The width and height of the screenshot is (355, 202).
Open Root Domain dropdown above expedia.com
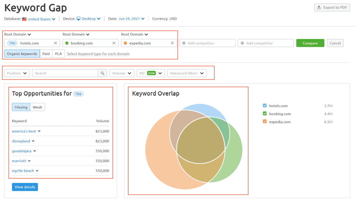134,34
